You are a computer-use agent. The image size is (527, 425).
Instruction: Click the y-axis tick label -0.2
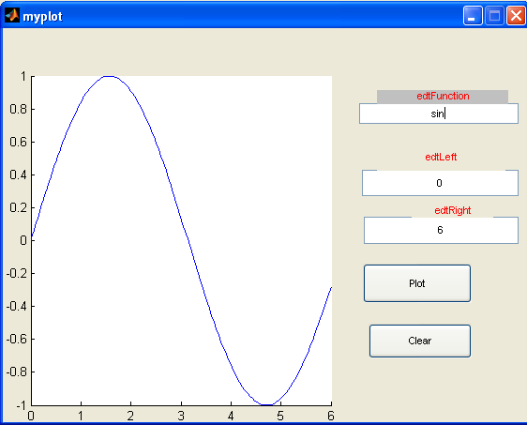coord(17,273)
